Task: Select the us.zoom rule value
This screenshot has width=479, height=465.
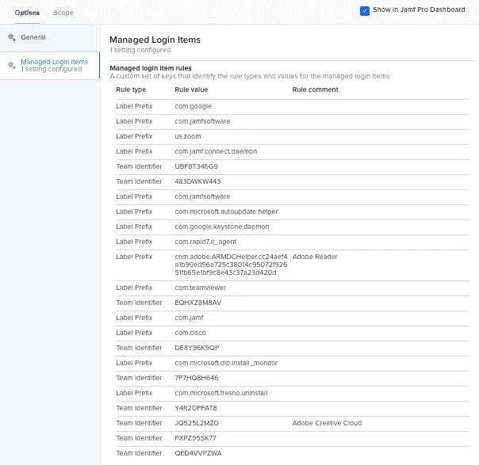Action: pos(188,136)
